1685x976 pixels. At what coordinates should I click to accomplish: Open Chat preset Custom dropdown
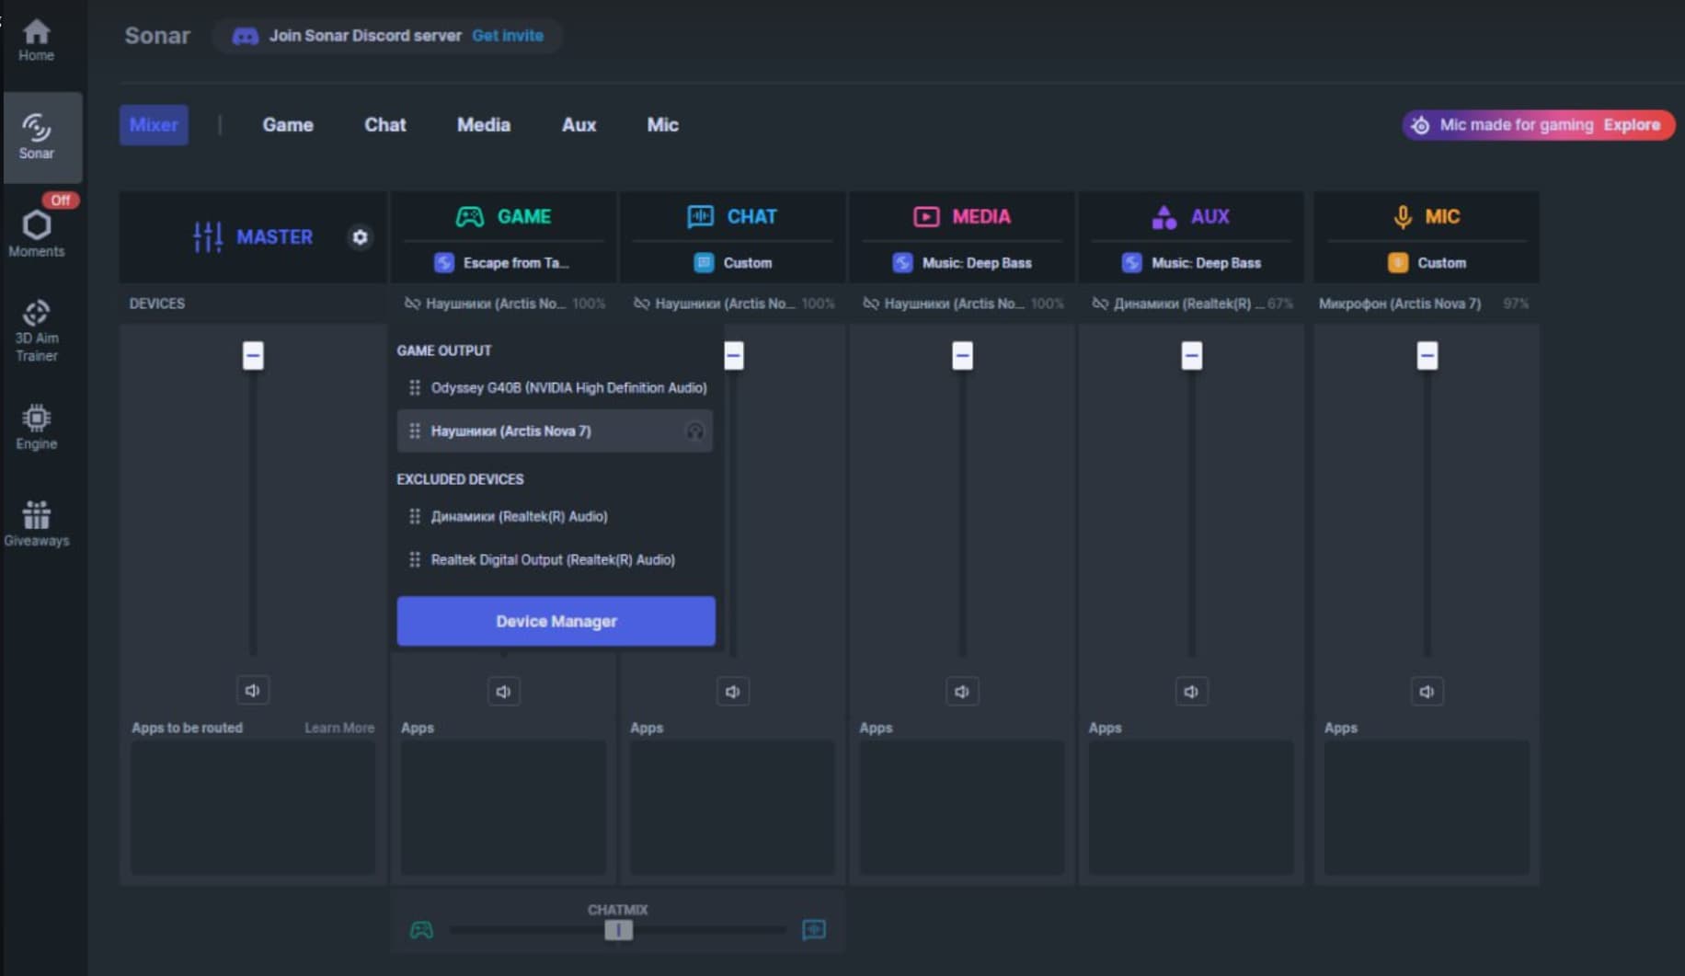pos(733,263)
